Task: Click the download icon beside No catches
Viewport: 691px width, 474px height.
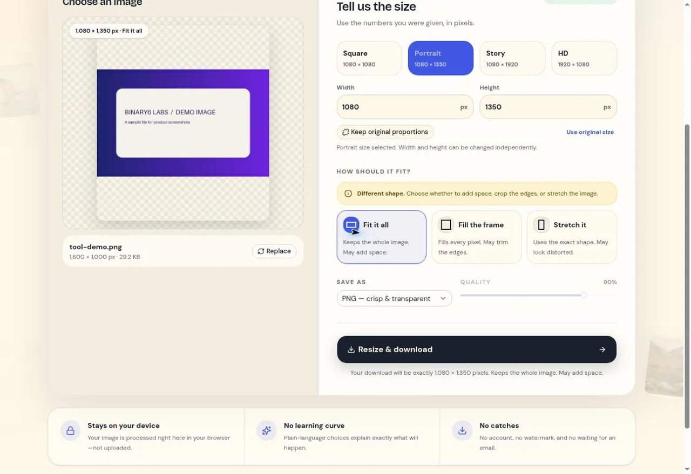Action: (x=462, y=430)
